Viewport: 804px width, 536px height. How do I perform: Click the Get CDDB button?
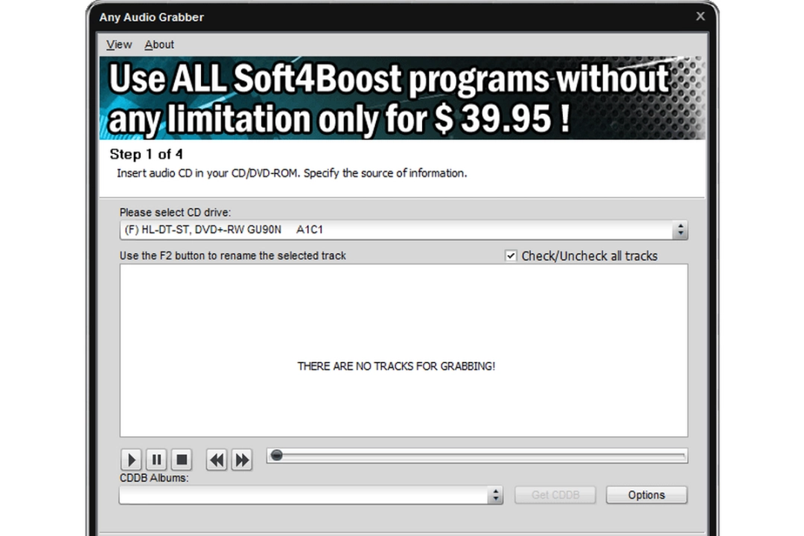tap(555, 494)
